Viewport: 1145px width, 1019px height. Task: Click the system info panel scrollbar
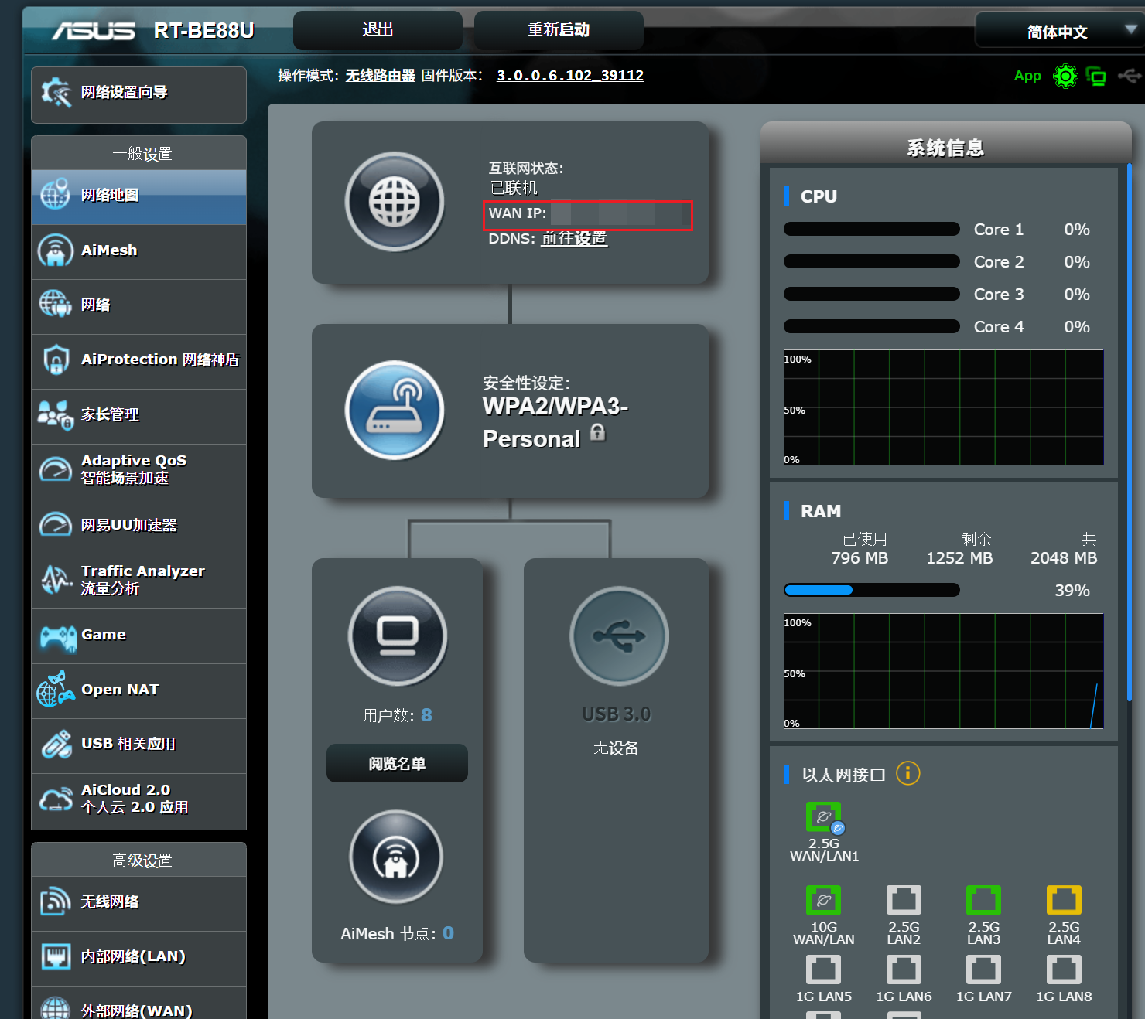point(1129,433)
